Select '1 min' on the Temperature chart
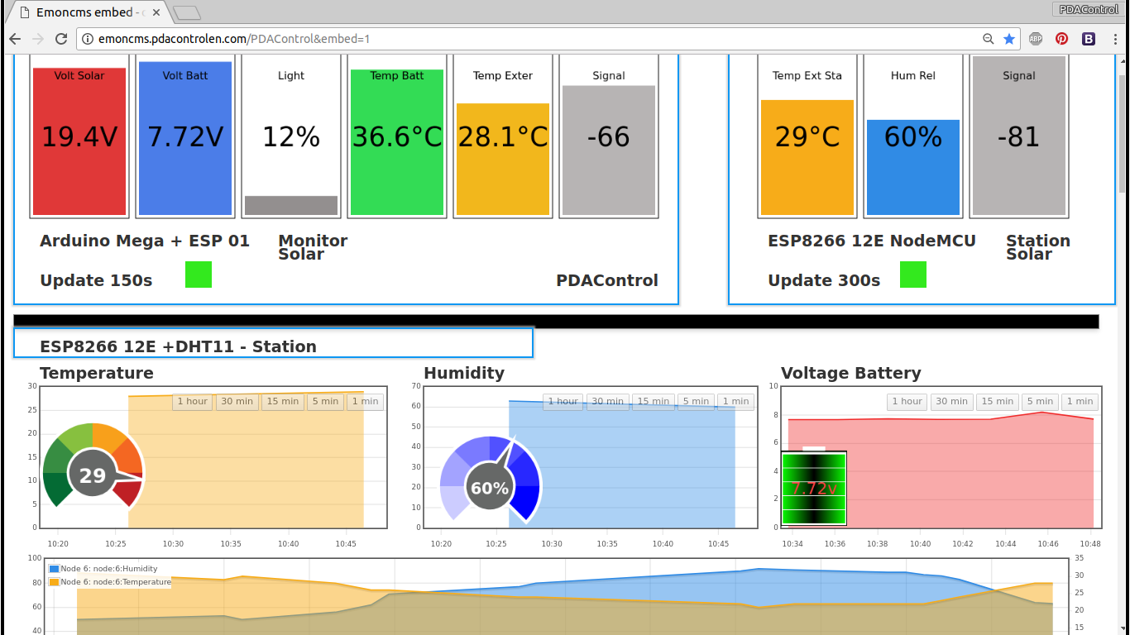1130x635 pixels. pos(365,402)
